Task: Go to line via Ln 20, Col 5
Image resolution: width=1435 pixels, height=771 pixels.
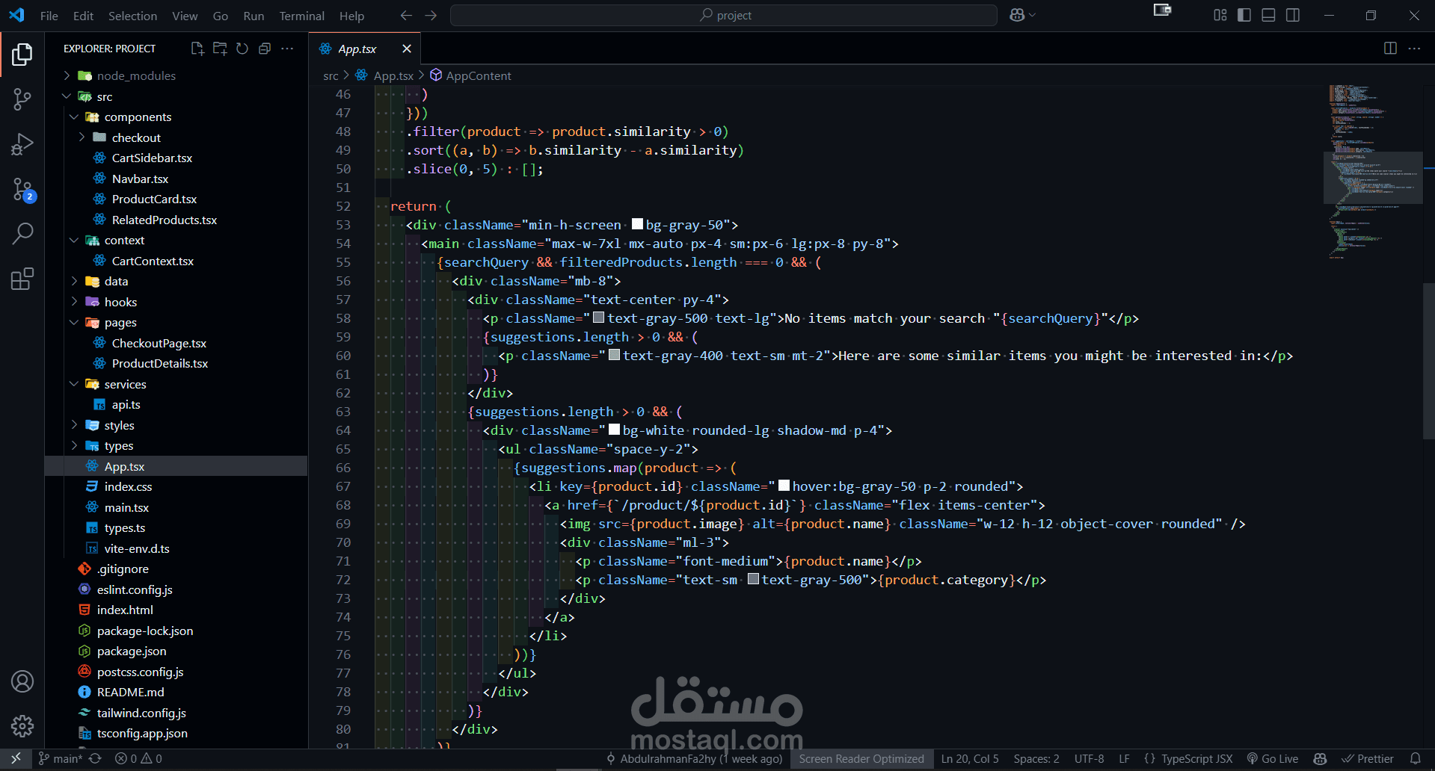Action: 970,758
